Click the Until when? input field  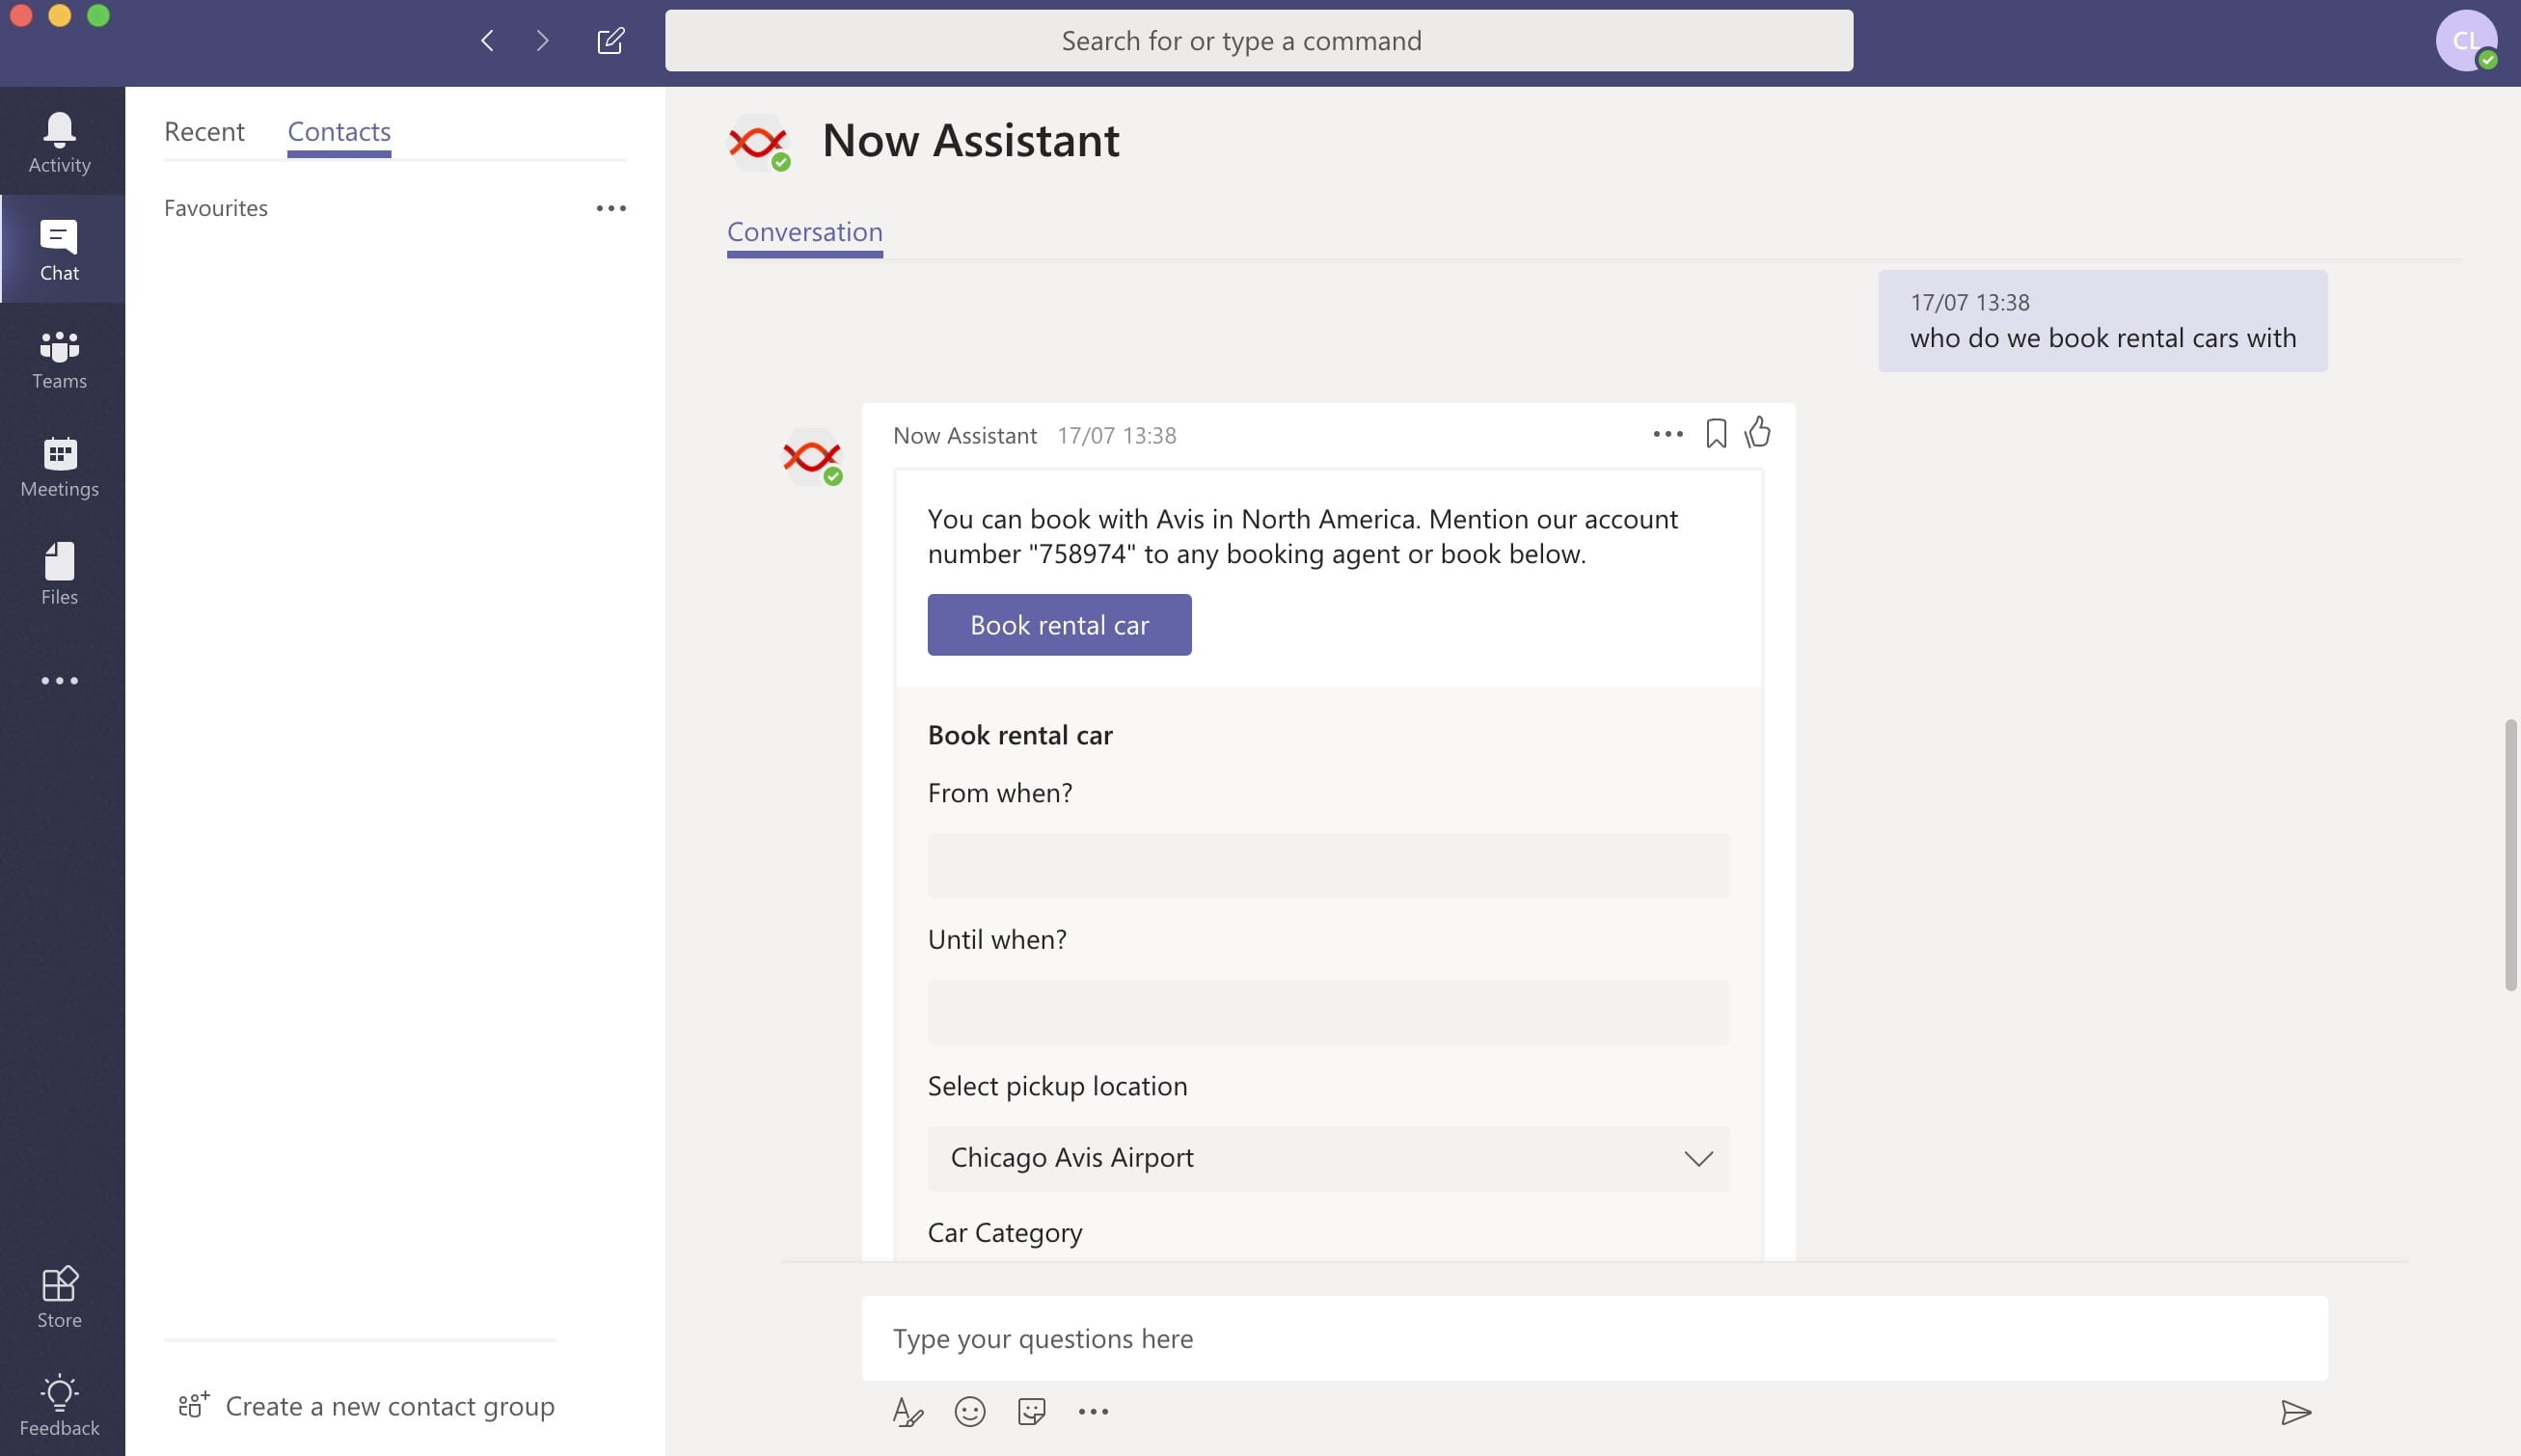pos(1328,1012)
